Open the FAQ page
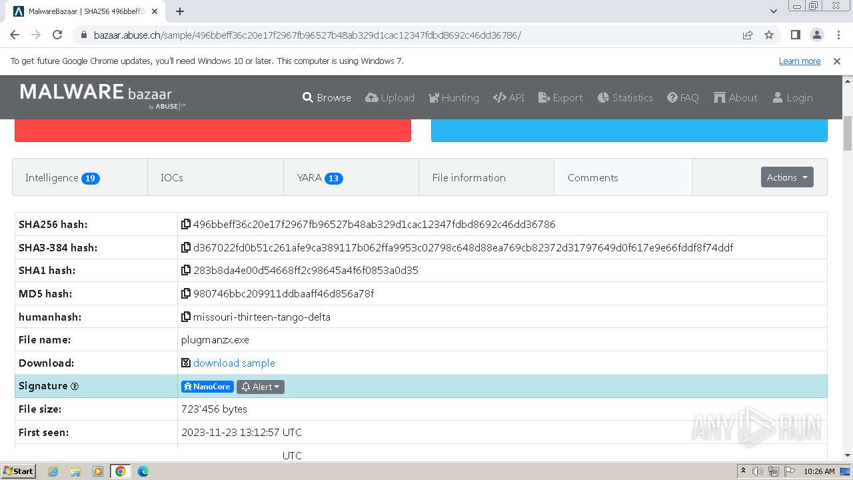The width and height of the screenshot is (853, 480). [683, 97]
